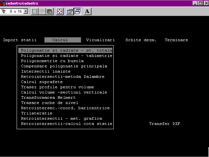Select Calcul suprafete entry

(42, 82)
